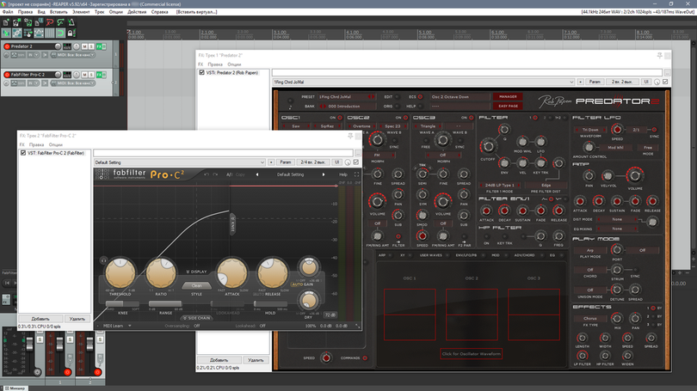This screenshot has height=391, width=697.
Task: Mute the Predator 2 track
Action: point(84,46)
